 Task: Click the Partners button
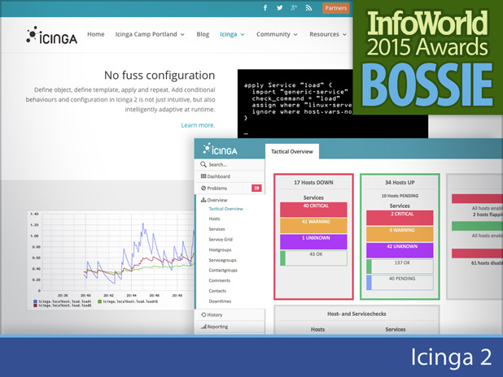[x=336, y=8]
